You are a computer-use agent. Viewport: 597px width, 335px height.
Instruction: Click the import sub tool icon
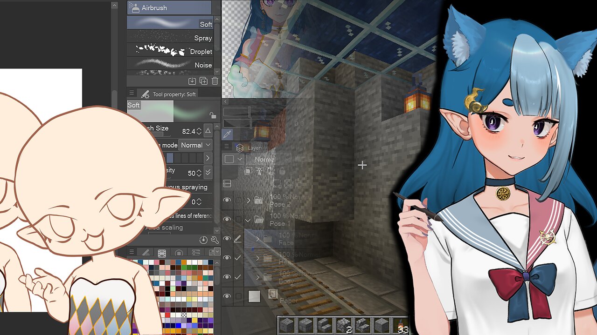(192, 81)
